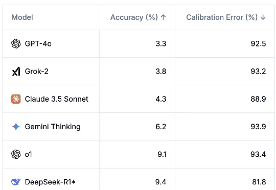Click the Claude 3.5 Sonnet orange icon
The height and width of the screenshot is (190, 276).
(16, 99)
